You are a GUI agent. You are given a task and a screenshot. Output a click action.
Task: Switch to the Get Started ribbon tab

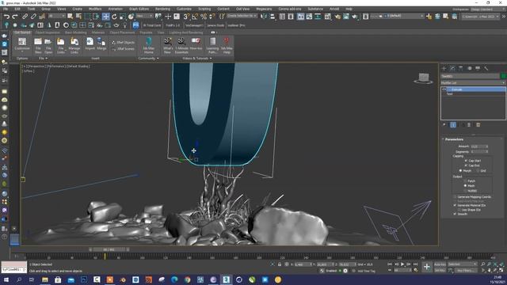point(22,32)
